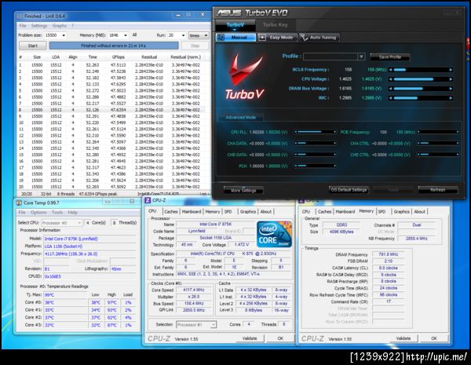Screen dimensions: 471x365
Task: Click the LinX title bar icon
Action: click(x=19, y=16)
